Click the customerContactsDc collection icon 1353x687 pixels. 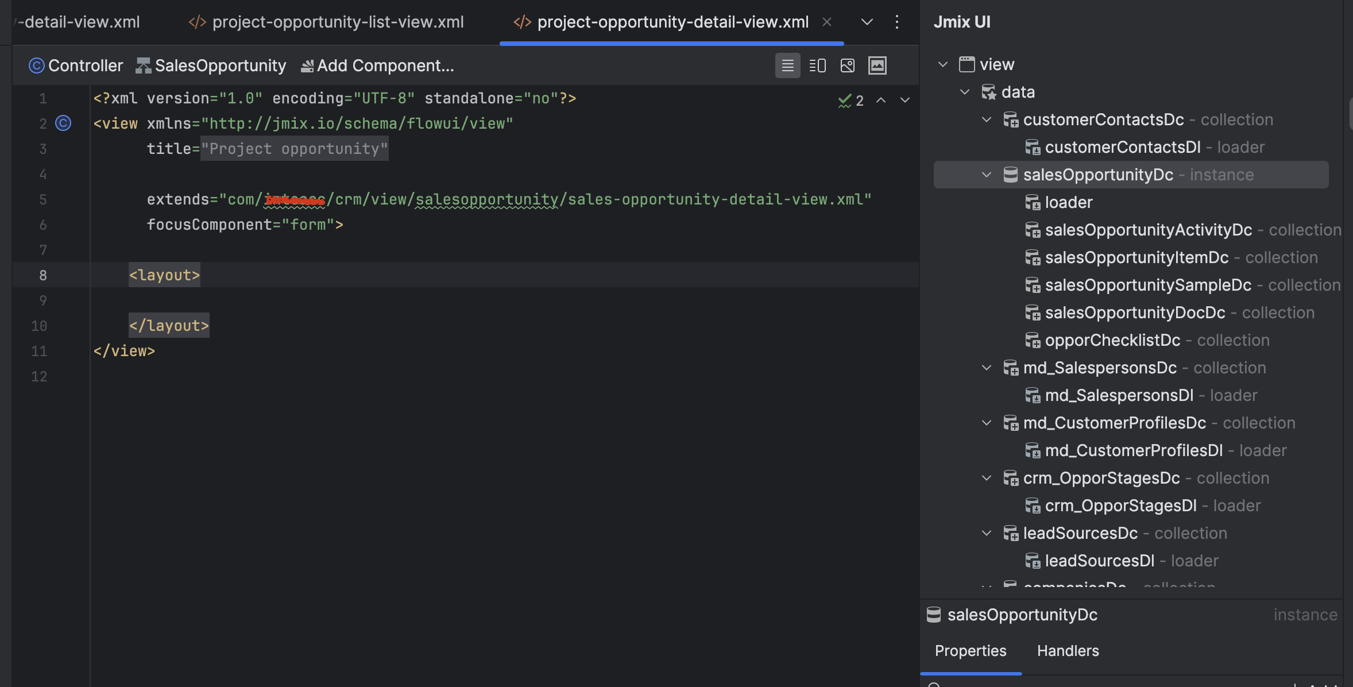(x=1011, y=119)
